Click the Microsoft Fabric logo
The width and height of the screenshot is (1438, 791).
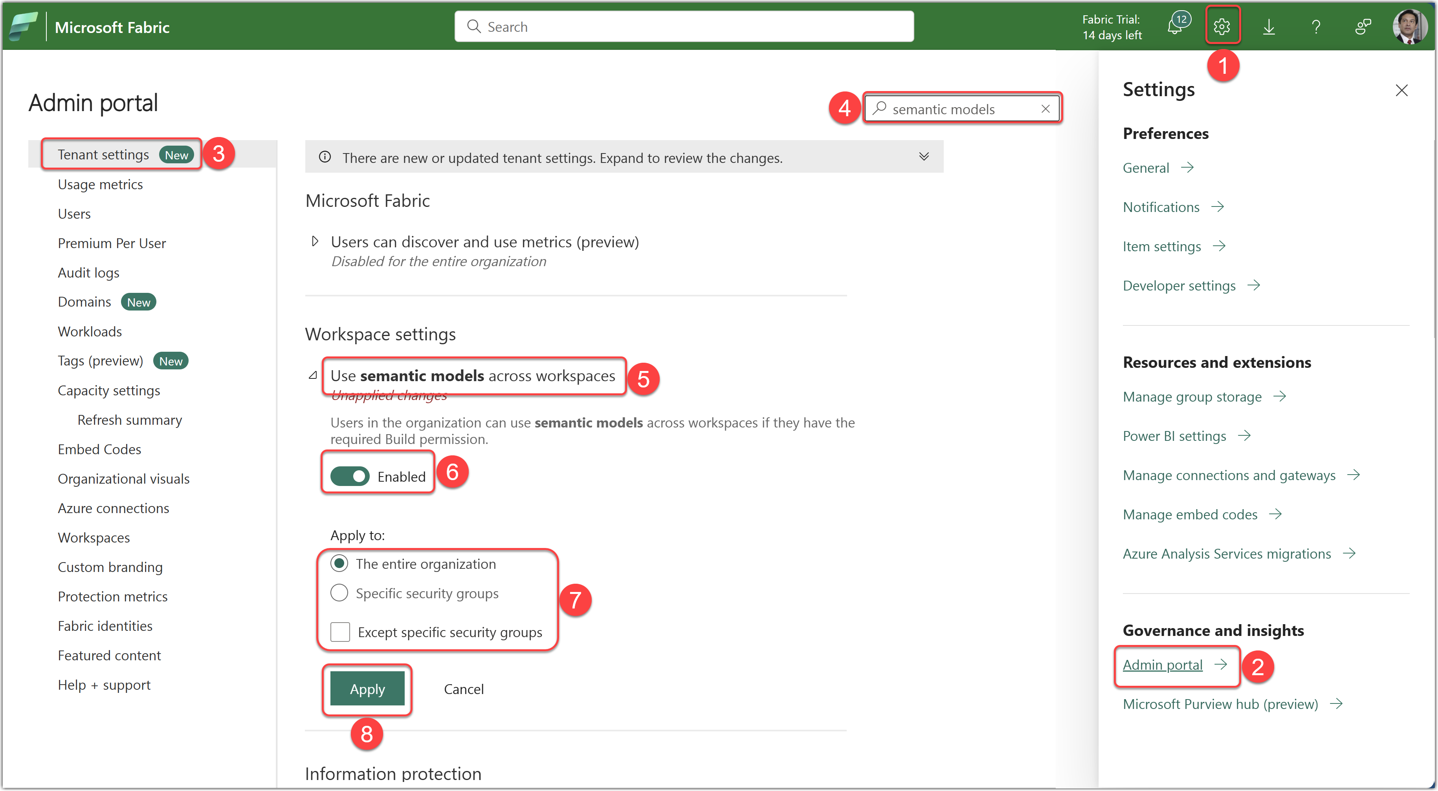[23, 27]
